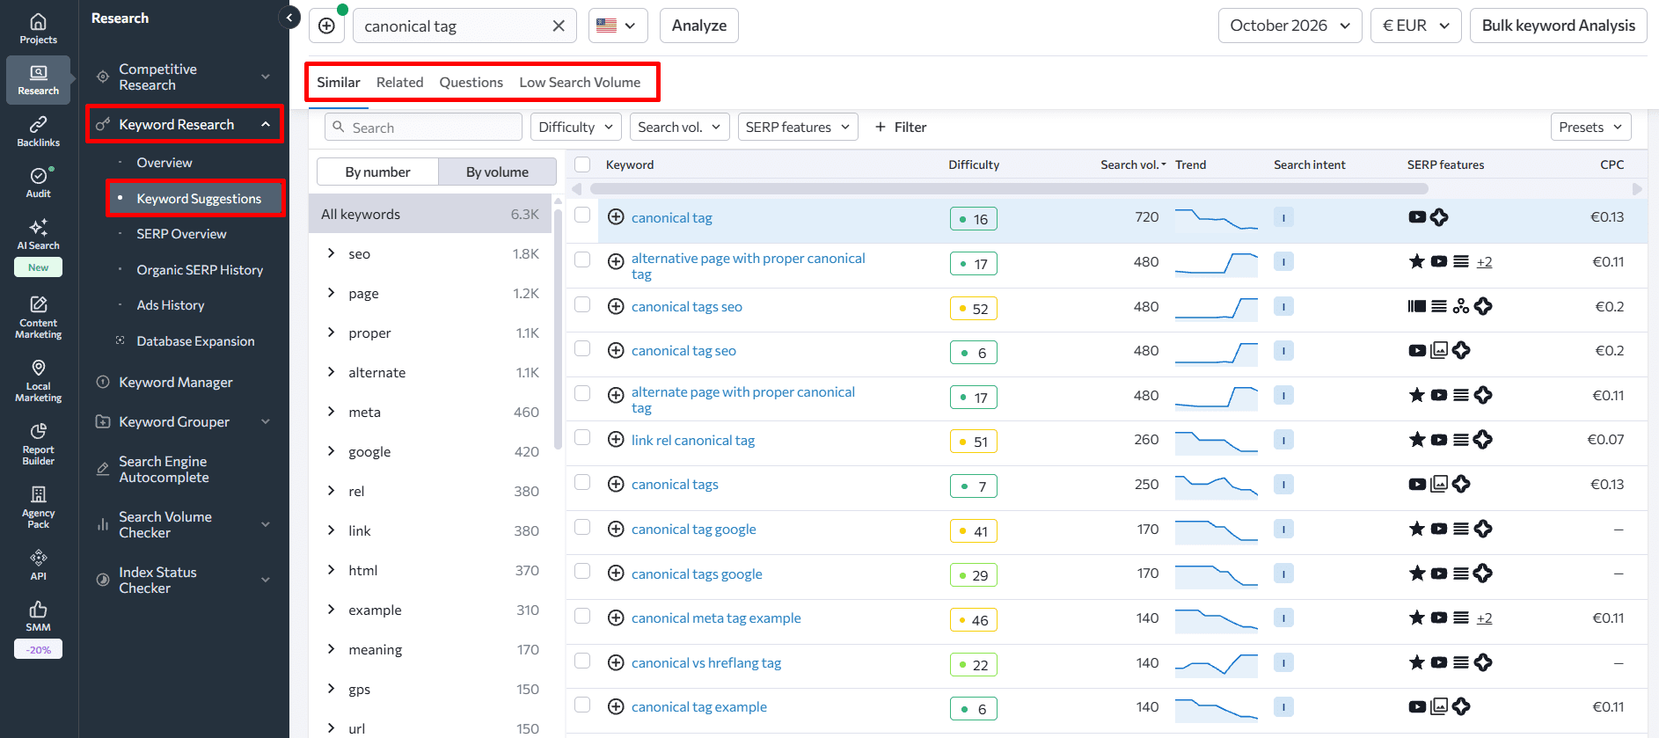Screen dimensions: 1659x738
Task: Open Agency Pack sidebar icon
Action: [x=38, y=508]
